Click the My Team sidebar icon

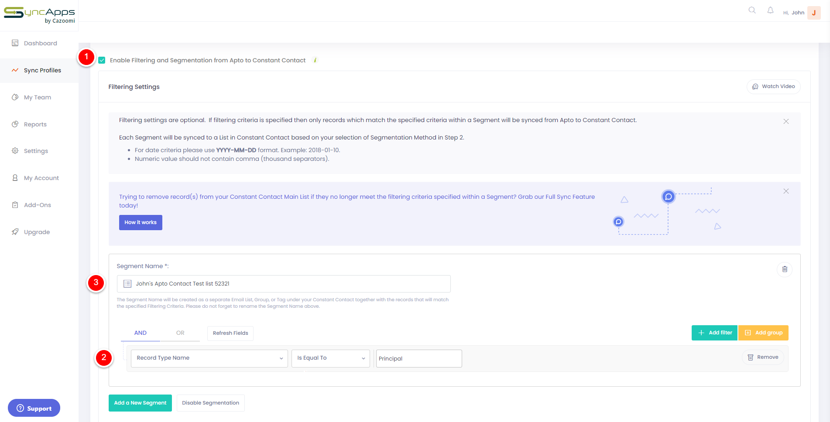coord(15,97)
